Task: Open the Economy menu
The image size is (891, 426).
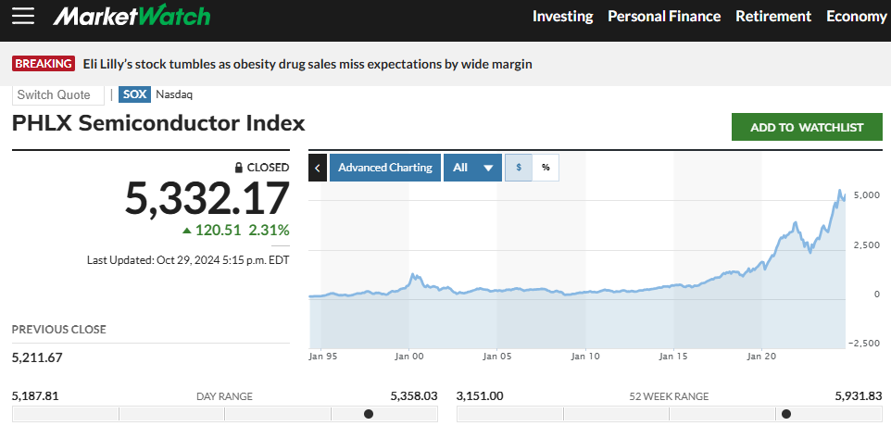Action: click(856, 16)
